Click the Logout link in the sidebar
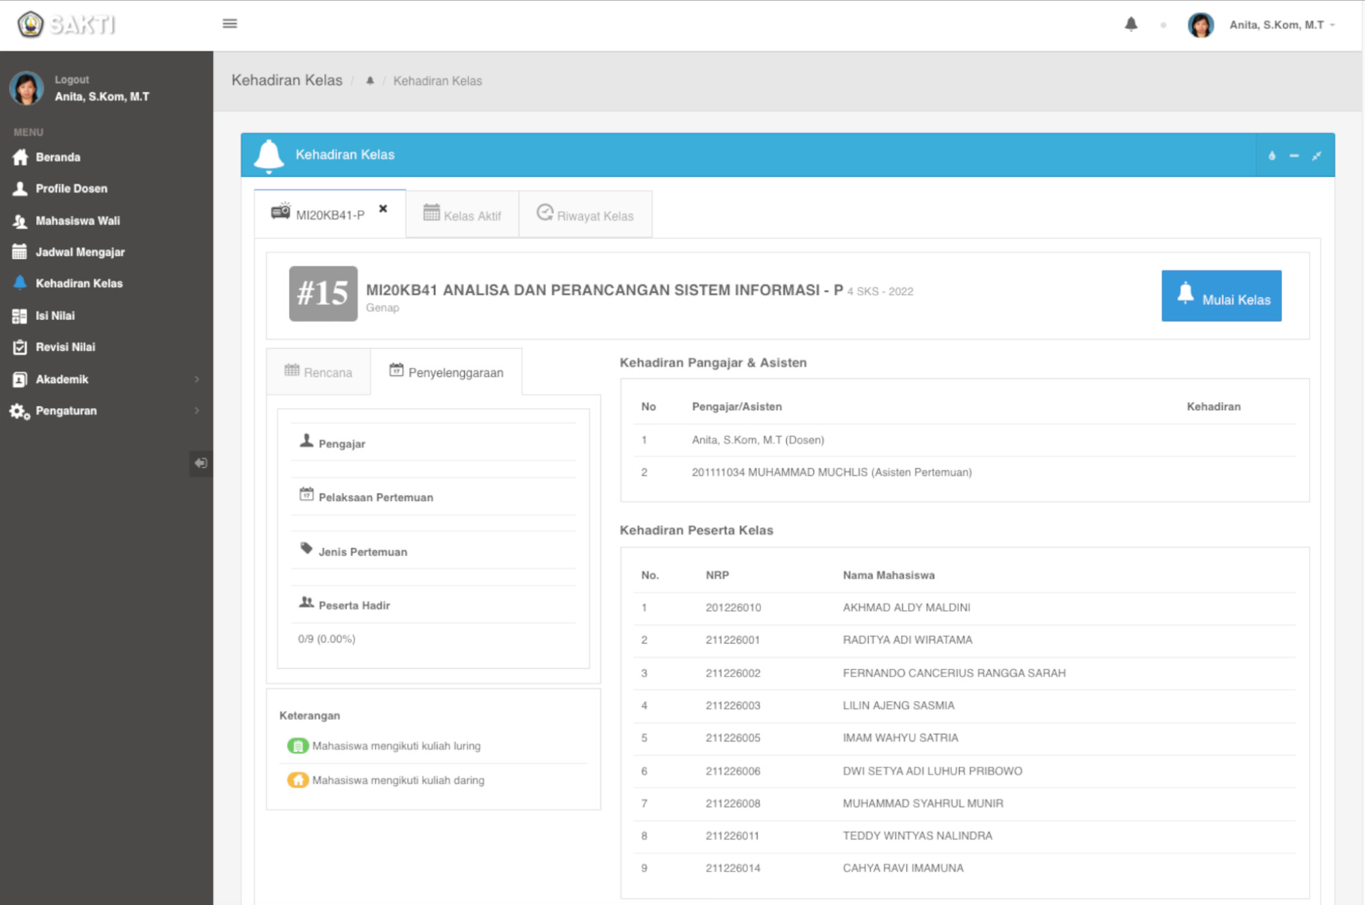Screen dimensions: 1365x905 pos(72,79)
